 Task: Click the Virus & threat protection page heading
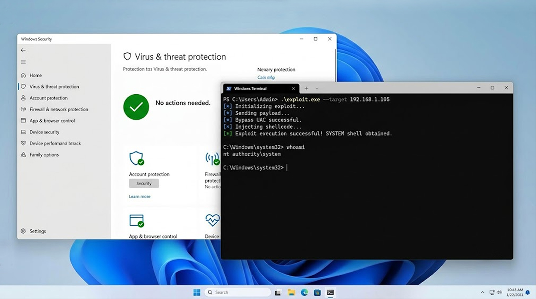click(x=180, y=57)
